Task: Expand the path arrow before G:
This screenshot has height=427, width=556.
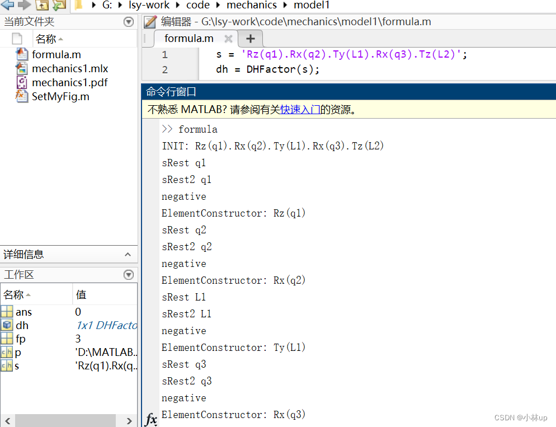Action: click(93, 5)
